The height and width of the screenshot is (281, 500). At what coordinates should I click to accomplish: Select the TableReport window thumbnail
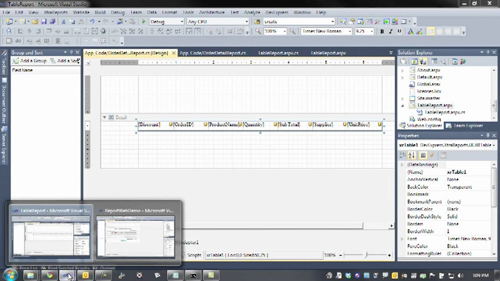click(x=51, y=233)
